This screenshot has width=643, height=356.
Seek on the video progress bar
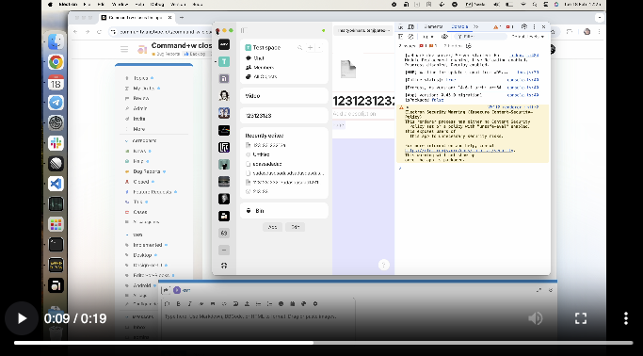tap(323, 343)
